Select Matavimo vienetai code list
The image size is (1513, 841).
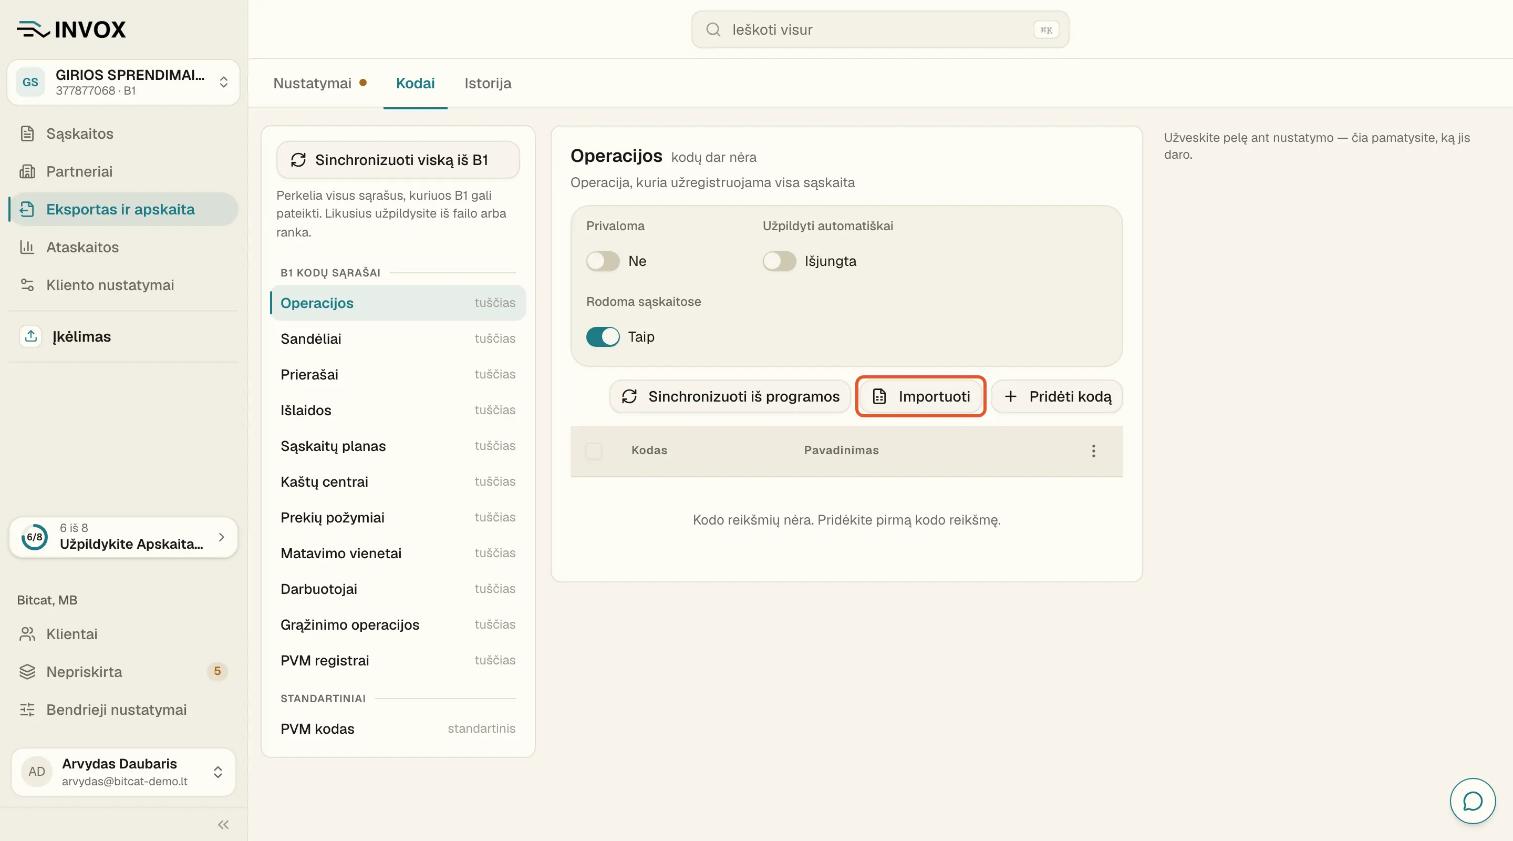click(398, 553)
